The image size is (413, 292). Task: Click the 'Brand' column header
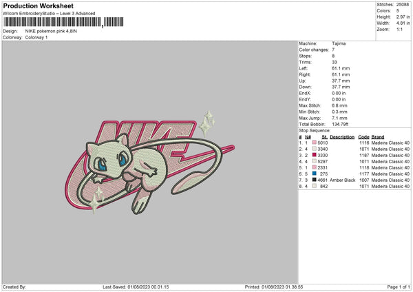point(378,137)
